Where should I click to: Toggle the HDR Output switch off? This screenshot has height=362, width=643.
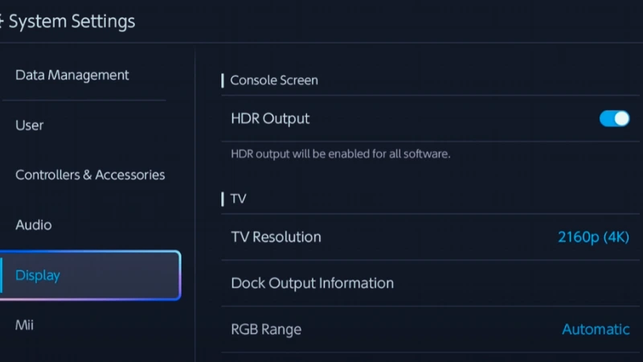point(614,119)
